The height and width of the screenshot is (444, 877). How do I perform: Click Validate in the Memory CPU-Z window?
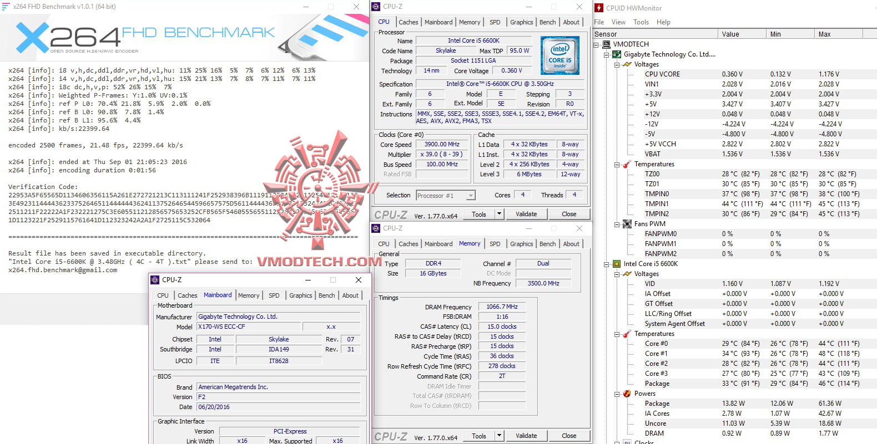526,436
